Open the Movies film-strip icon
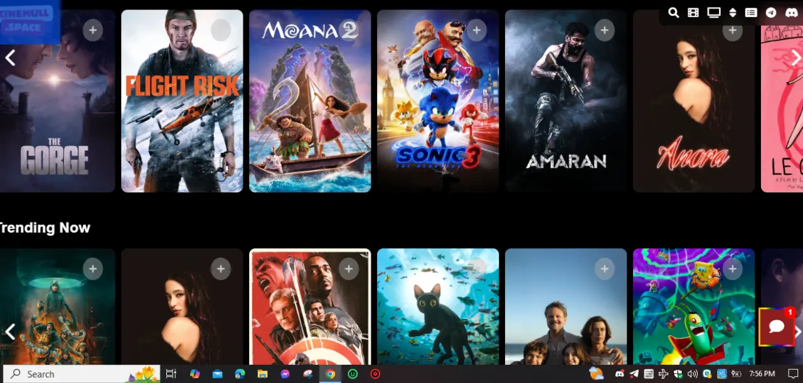Image resolution: width=803 pixels, height=383 pixels. (x=693, y=13)
